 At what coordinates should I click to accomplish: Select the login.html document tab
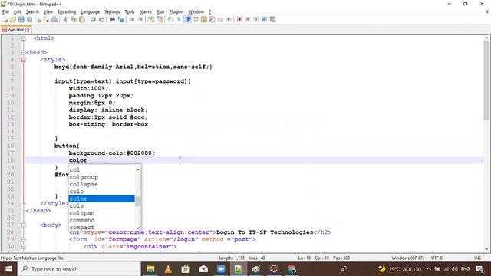15,30
